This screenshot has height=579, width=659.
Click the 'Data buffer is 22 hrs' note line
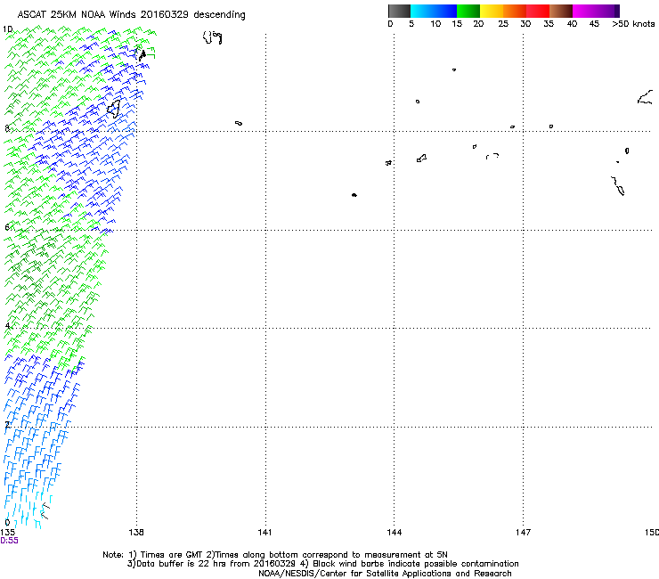click(322, 564)
